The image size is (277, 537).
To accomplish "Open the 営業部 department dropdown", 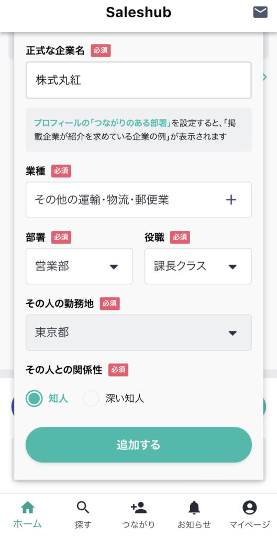I will (x=80, y=266).
